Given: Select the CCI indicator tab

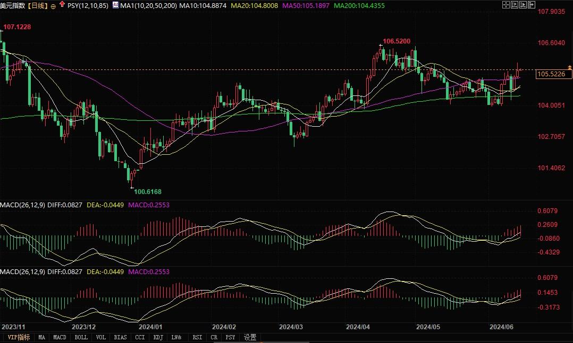Looking at the screenshot, I should click(140, 337).
